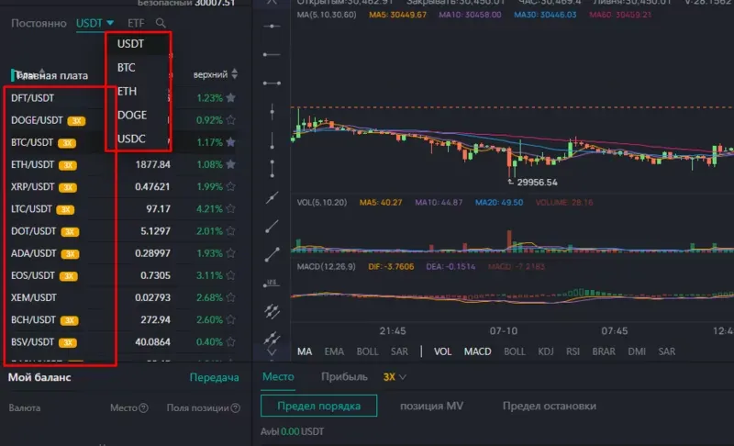Image resolution: width=734 pixels, height=446 pixels.
Task: Select the two-point segment line tool
Action: (272, 254)
